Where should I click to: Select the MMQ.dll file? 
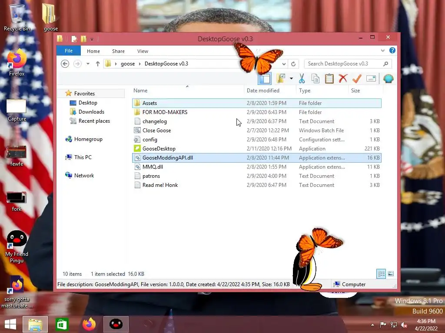click(x=256, y=167)
